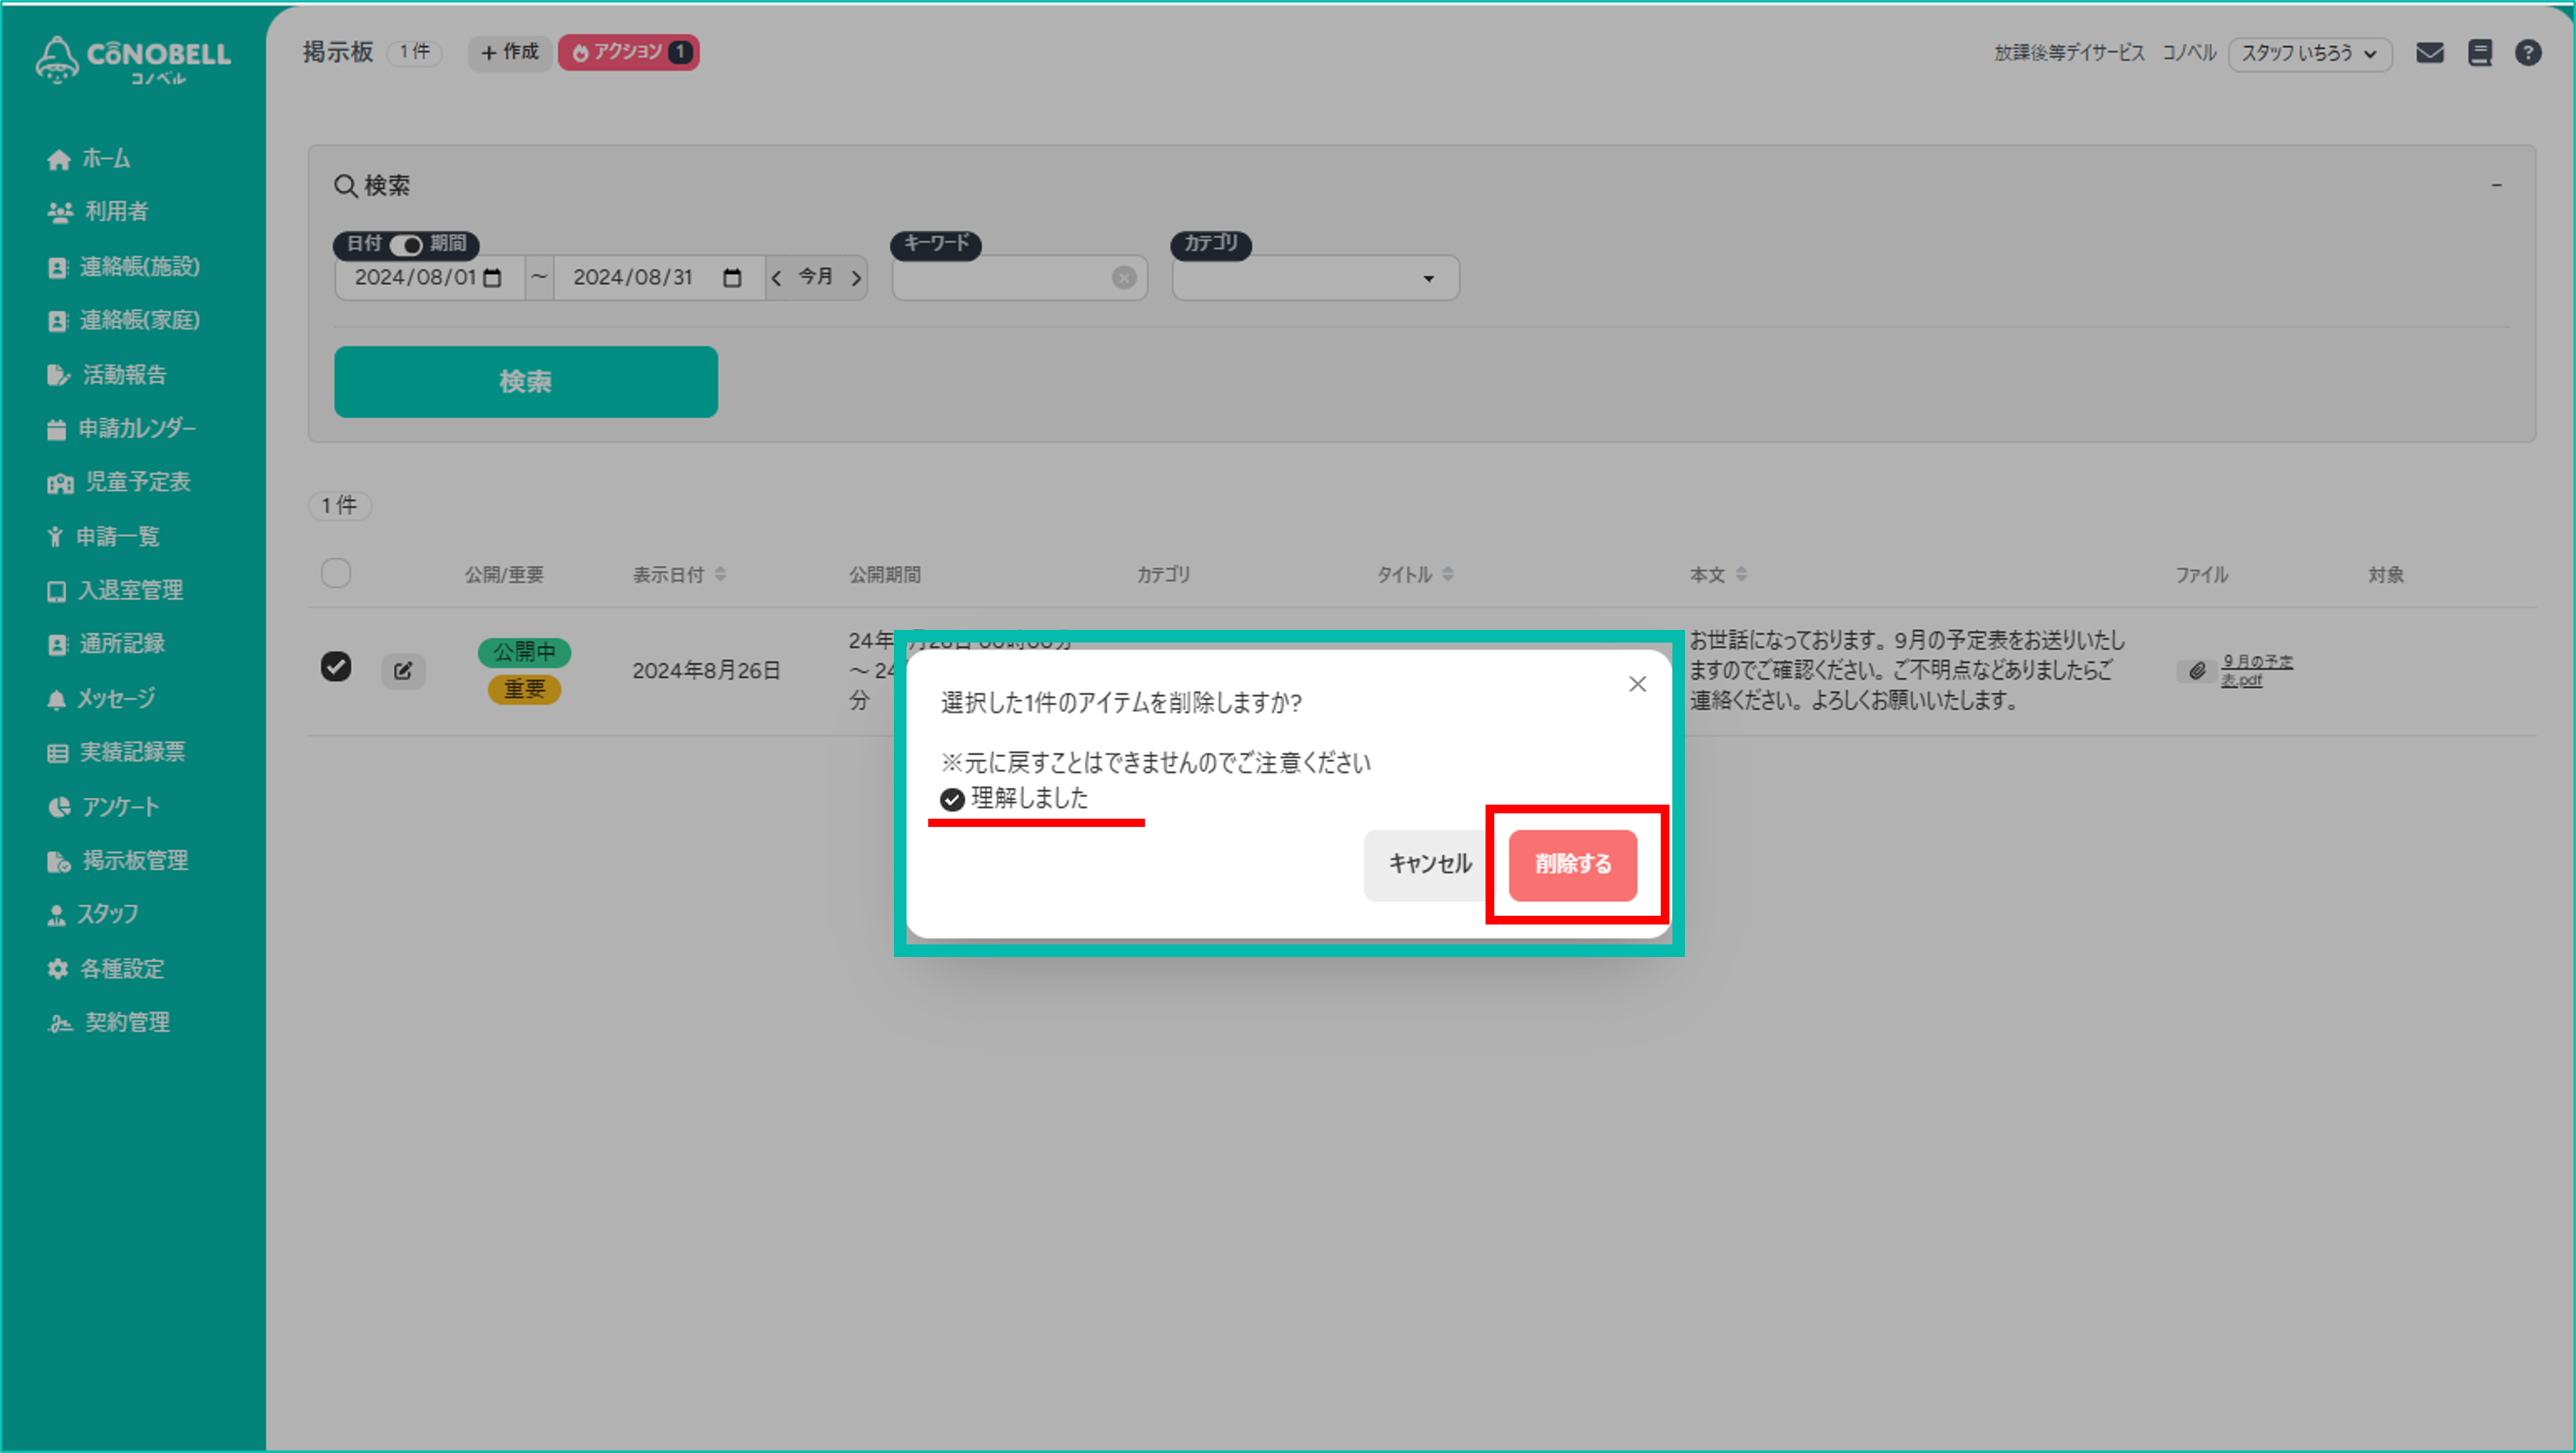Open the manual book icon in header
The image size is (2576, 1453).
point(2480,53)
